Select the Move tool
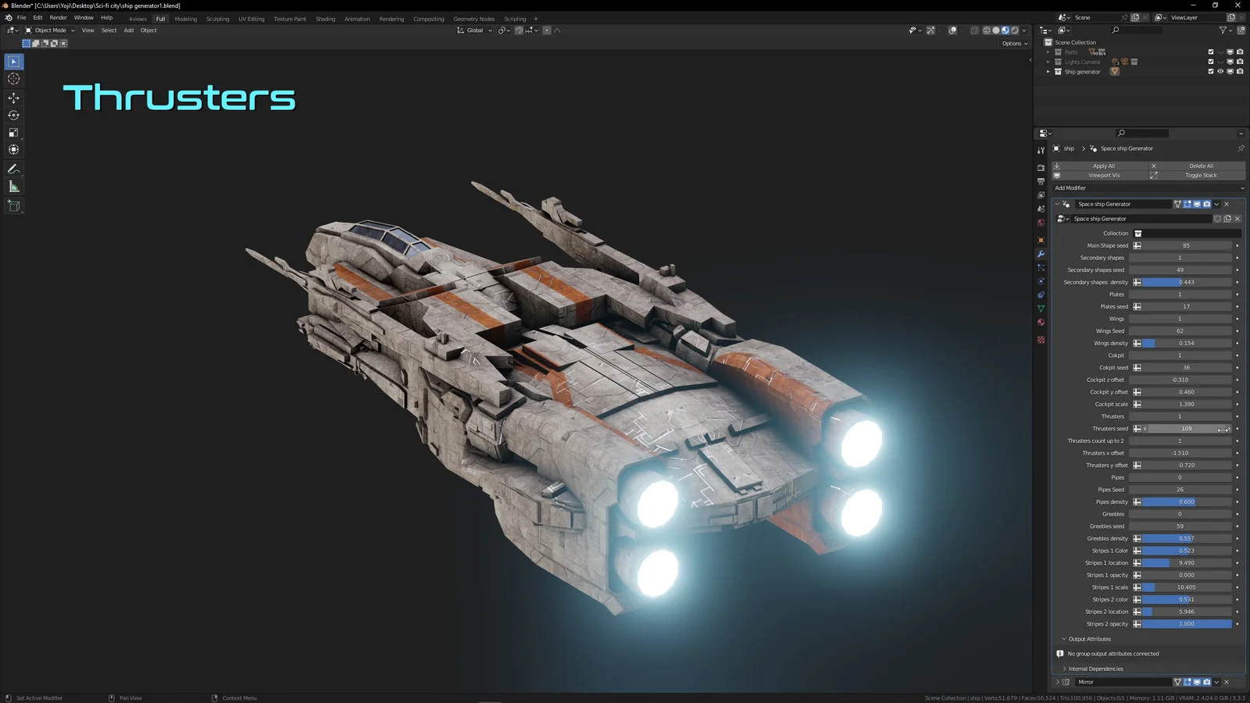 pos(12,97)
